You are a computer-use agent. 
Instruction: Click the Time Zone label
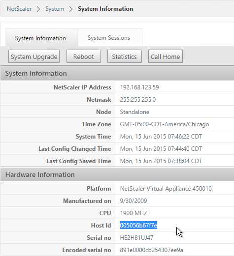click(97, 124)
